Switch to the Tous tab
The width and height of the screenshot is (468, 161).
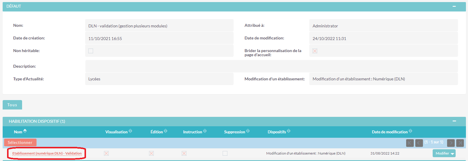click(x=12, y=105)
